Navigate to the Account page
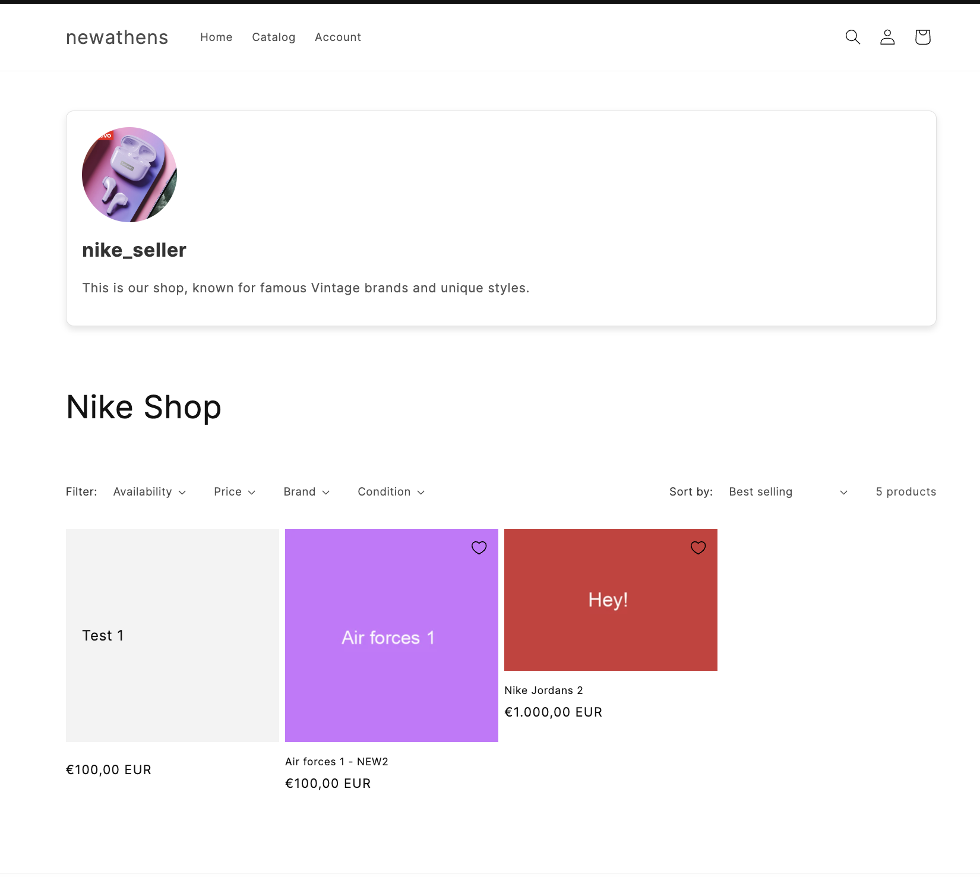 337,37
